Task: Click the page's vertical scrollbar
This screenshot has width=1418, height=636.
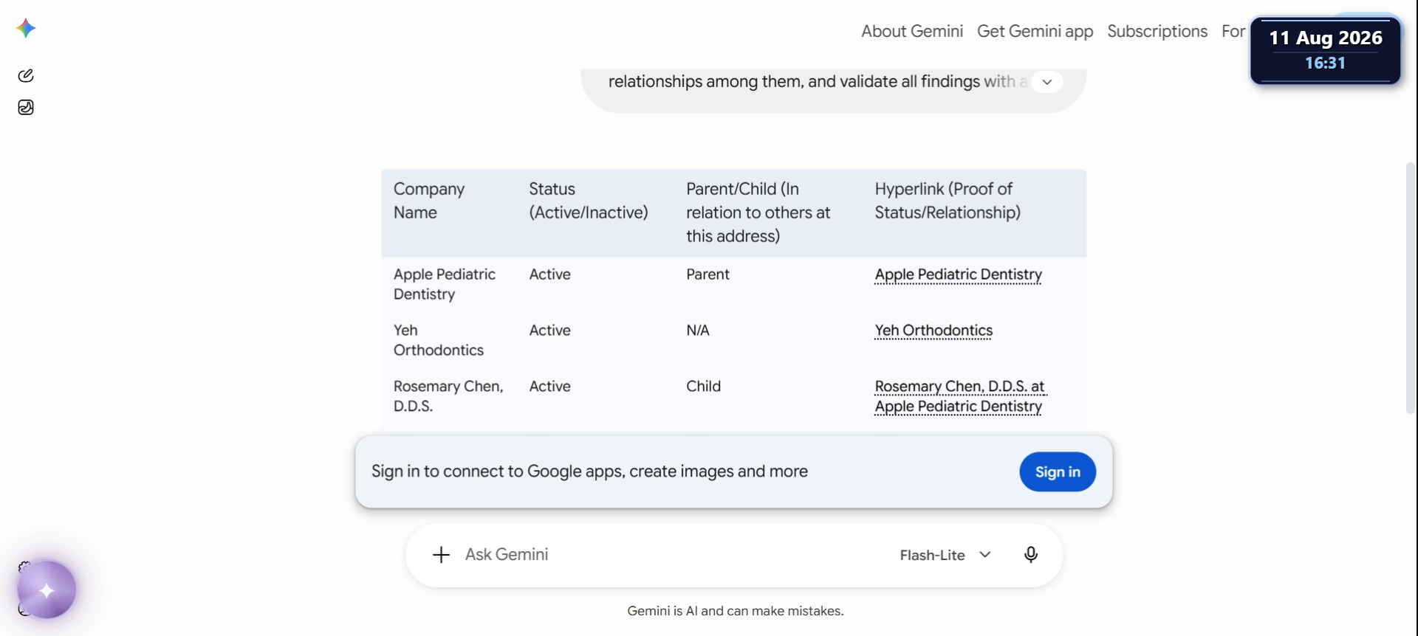Action: (x=1411, y=288)
